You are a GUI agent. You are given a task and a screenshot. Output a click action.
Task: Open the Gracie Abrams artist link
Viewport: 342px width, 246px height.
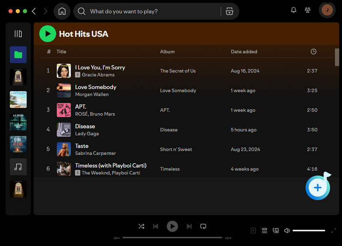[98, 75]
